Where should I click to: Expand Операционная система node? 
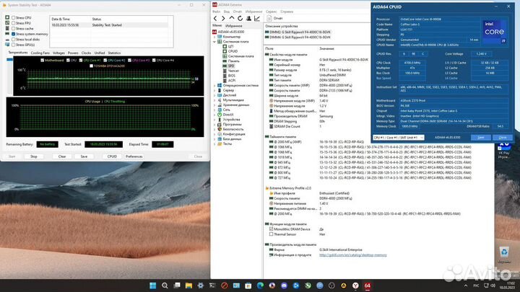tap(214, 85)
